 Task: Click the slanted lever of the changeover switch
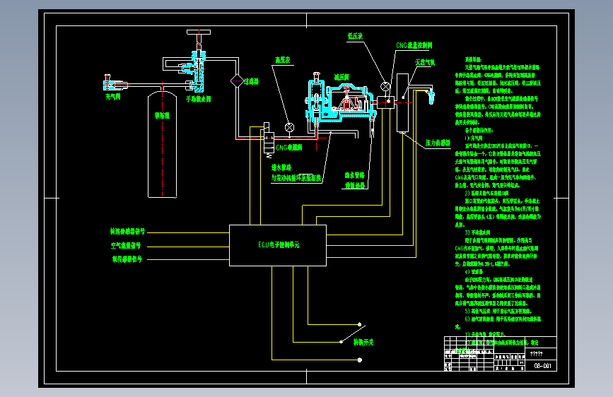(x=353, y=333)
